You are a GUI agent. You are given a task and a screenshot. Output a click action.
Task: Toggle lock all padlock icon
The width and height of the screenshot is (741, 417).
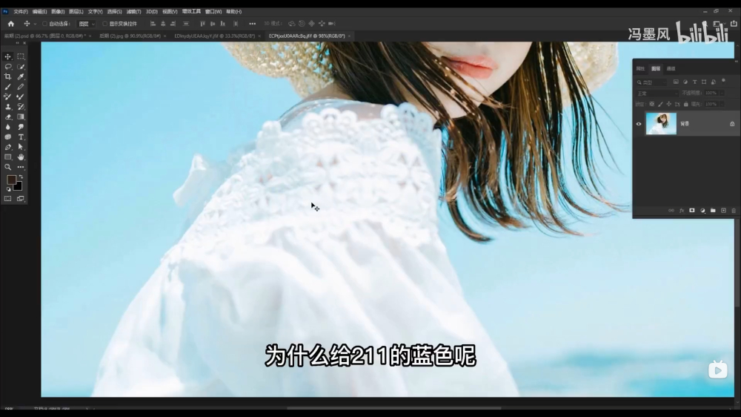point(685,104)
